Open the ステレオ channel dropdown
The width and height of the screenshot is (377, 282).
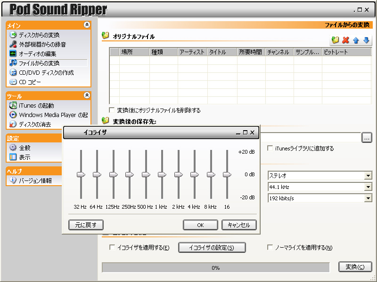coord(368,176)
